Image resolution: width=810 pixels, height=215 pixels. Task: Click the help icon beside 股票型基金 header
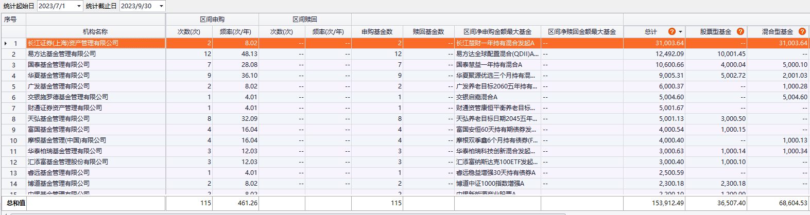click(740, 31)
